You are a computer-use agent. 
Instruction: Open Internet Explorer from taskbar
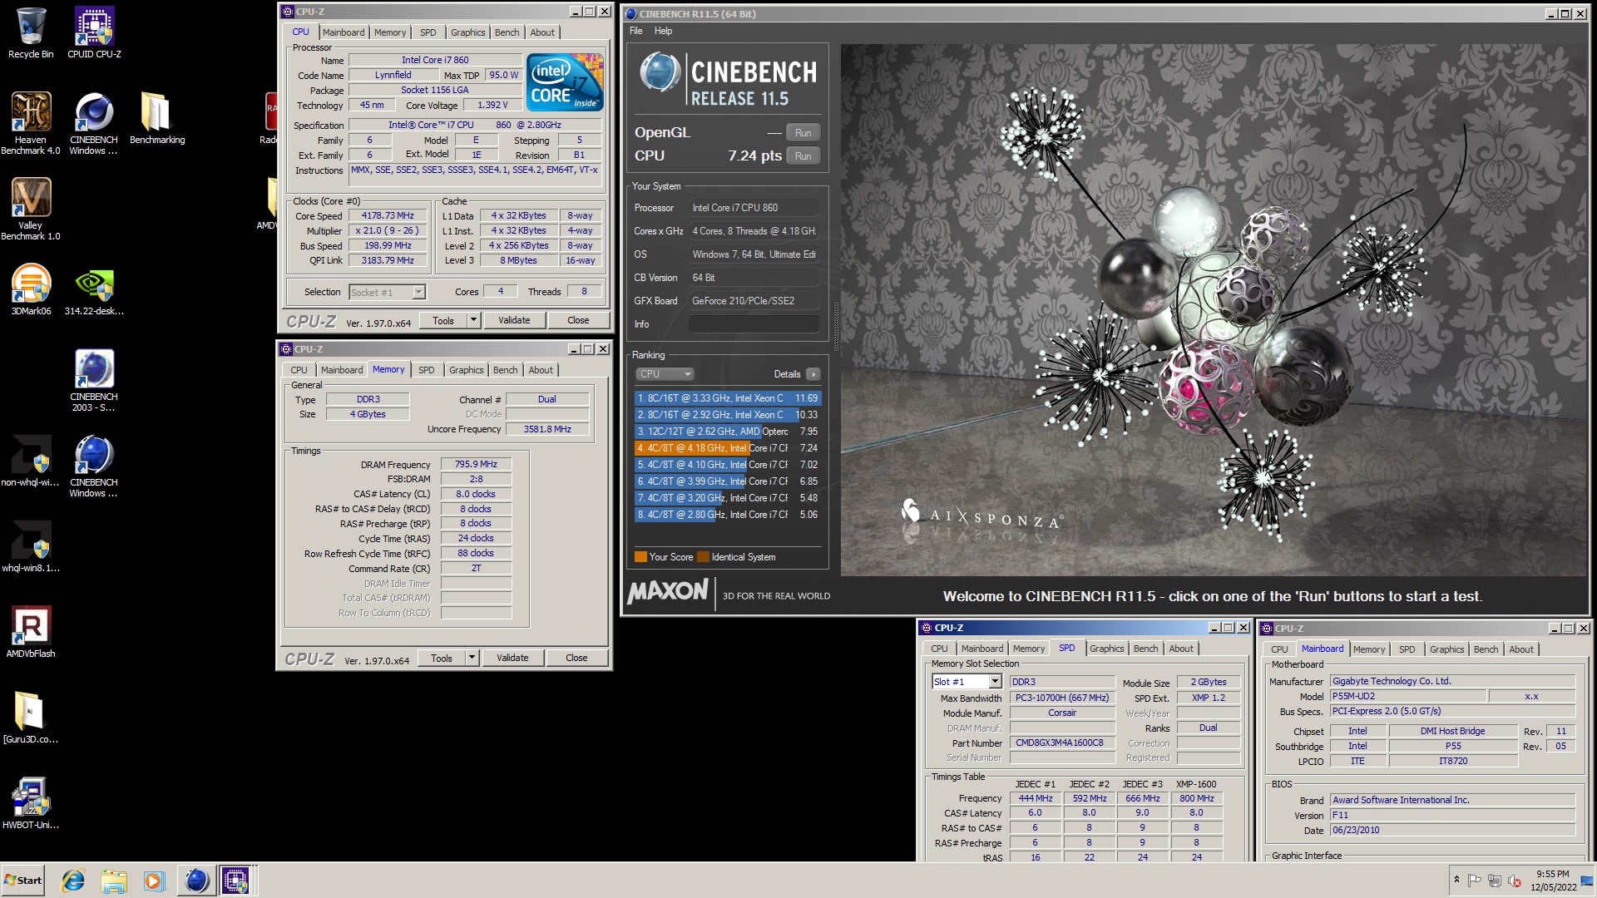coord(73,881)
